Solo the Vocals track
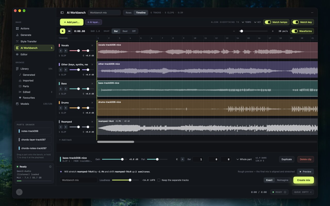Screen dimensions: 330x206 61,51
